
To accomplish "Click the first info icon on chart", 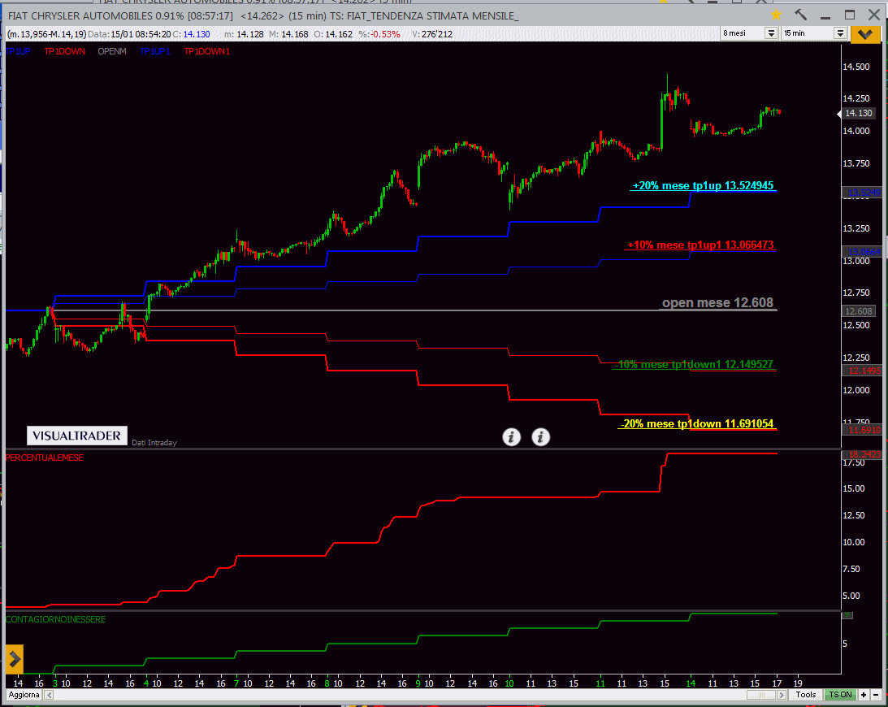I will pos(511,436).
